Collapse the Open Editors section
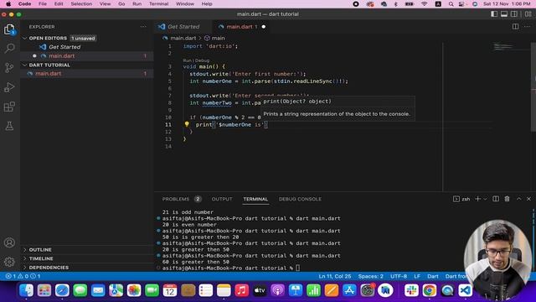Viewport: 536px width, 302px height. click(x=48, y=38)
